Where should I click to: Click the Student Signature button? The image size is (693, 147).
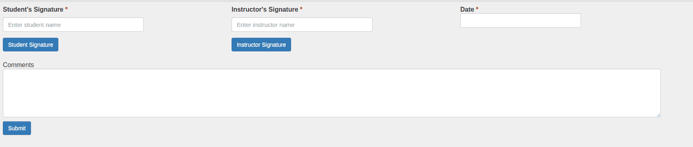(31, 45)
